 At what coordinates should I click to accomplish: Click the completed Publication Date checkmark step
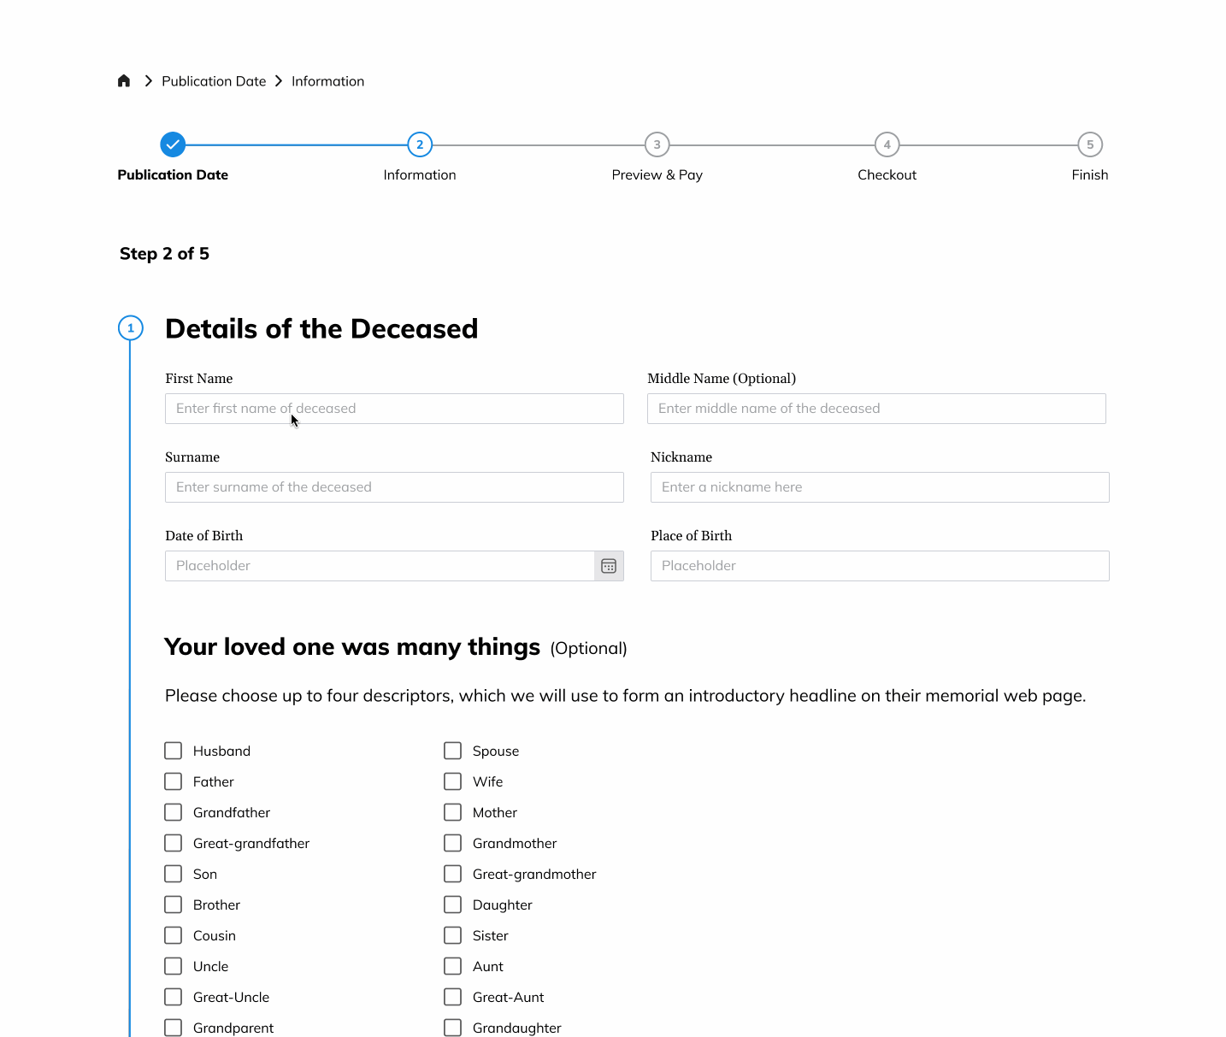point(173,144)
